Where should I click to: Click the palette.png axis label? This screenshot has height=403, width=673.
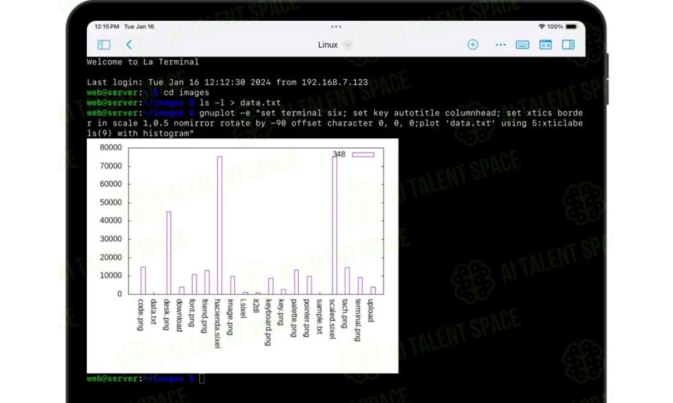pyautogui.click(x=294, y=318)
